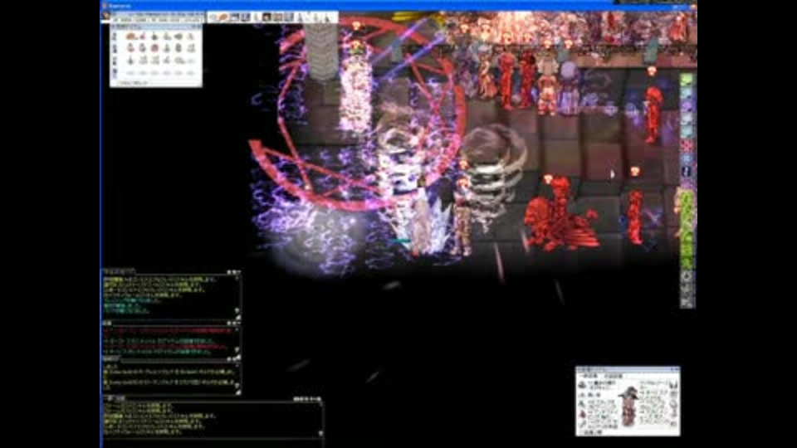Use the dark square skill icon on the hotkey bar
This screenshot has height=448, width=797.
(266, 17)
